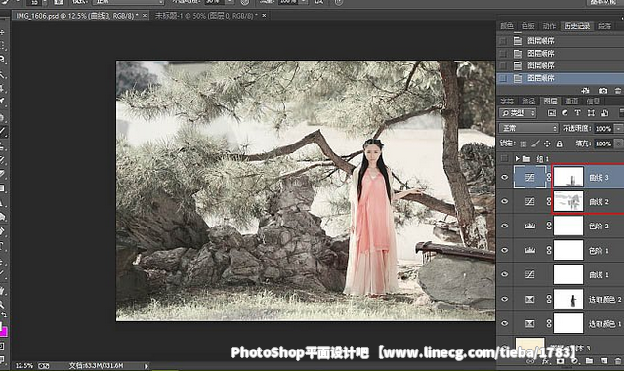This screenshot has width=630, height=371.
Task: Filter layers by adjustment layer icon
Action: 565,113
